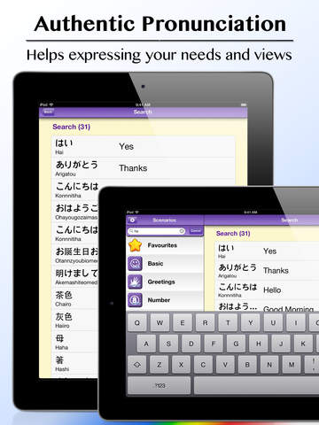The height and width of the screenshot is (425, 319).
Task: Open the Favourites list row
Action: pyautogui.click(x=165, y=245)
